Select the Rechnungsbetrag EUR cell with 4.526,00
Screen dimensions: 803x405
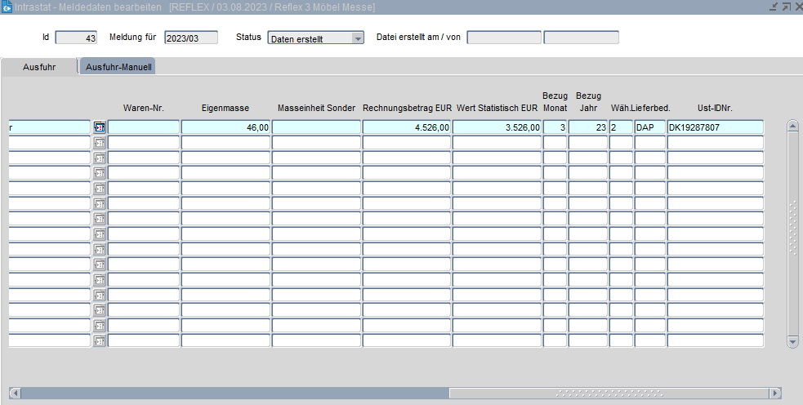[406, 127]
